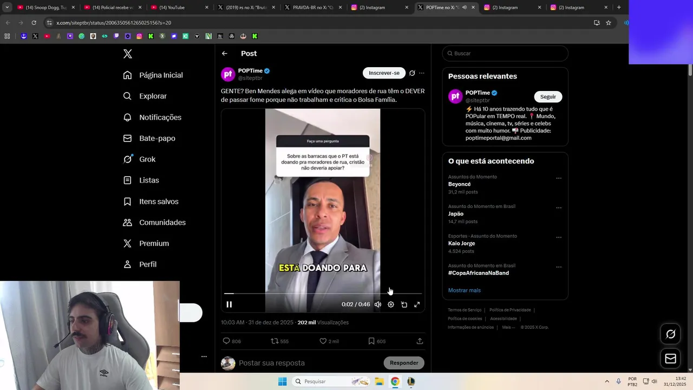Open the floating Grok button

click(670, 334)
